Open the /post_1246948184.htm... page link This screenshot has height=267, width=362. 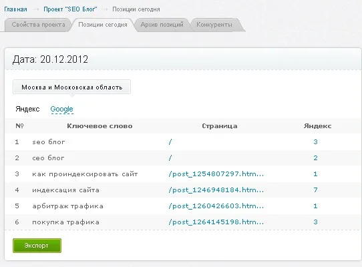pos(216,190)
